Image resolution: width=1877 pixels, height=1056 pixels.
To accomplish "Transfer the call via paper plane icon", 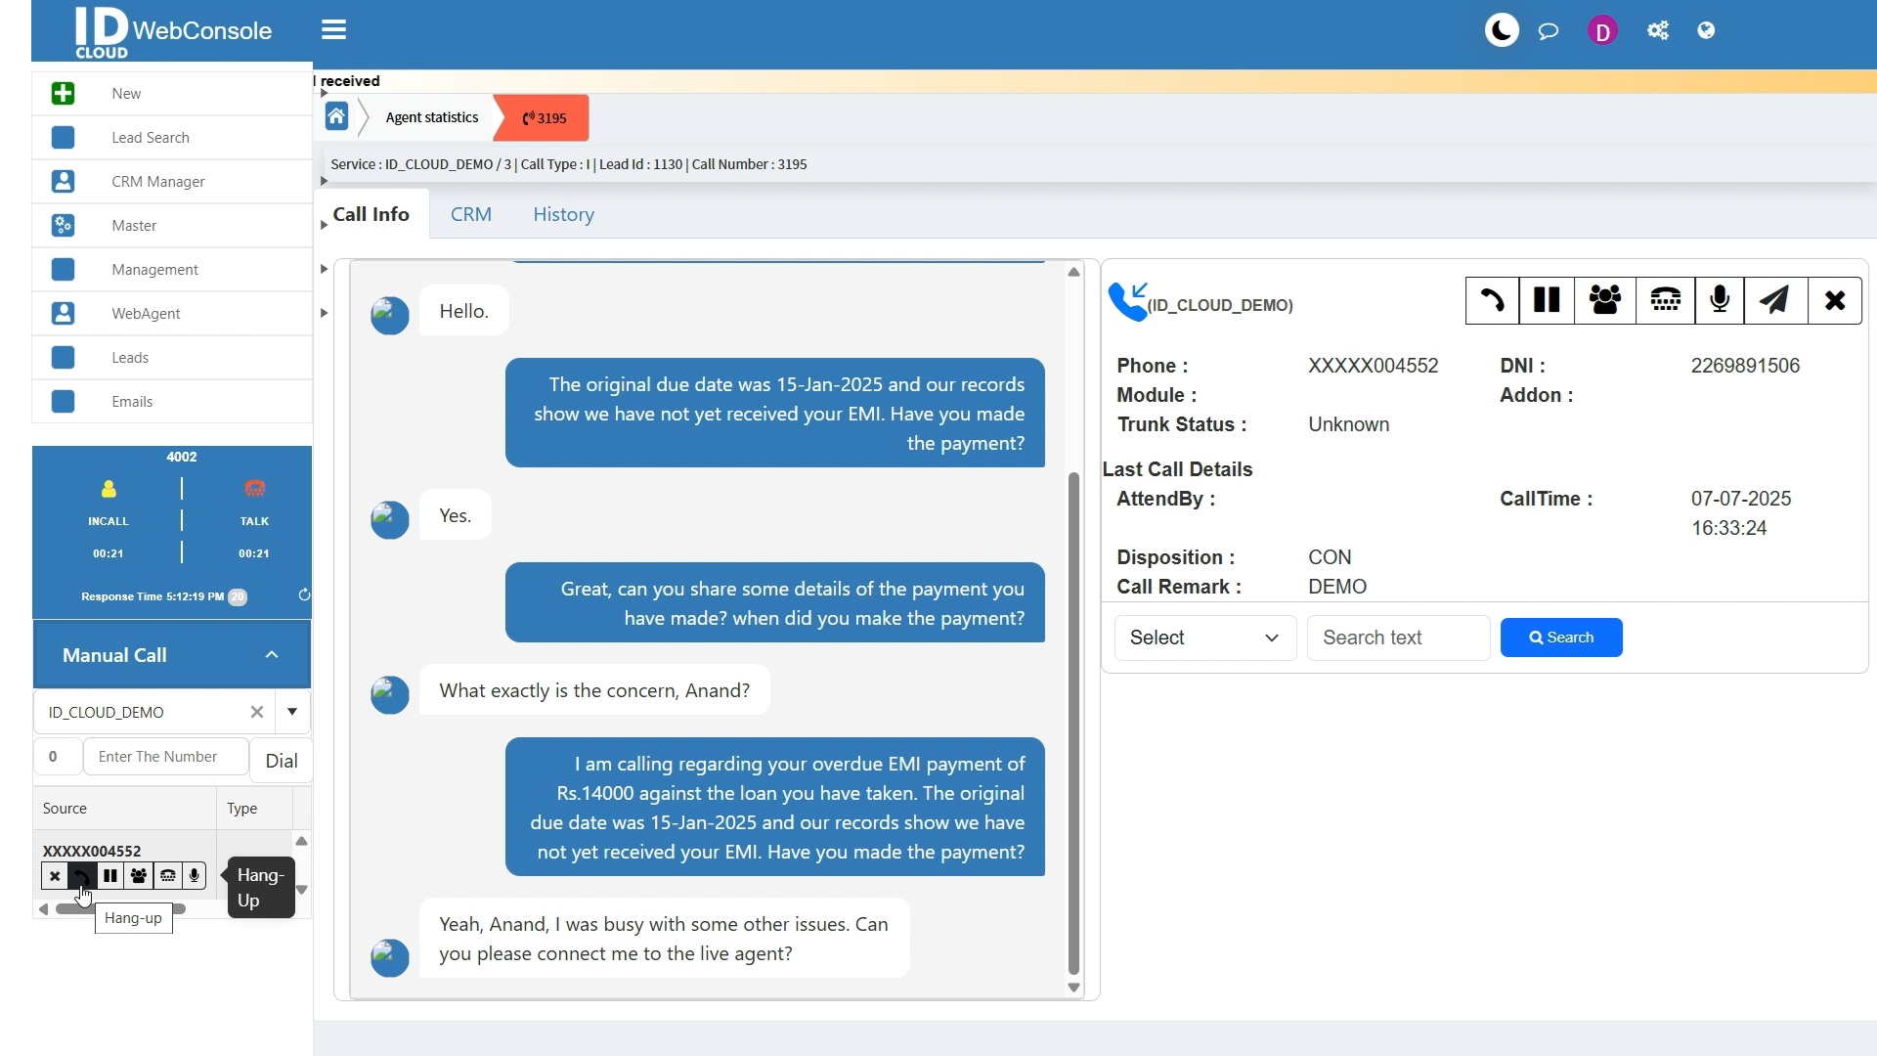I will (1775, 300).
